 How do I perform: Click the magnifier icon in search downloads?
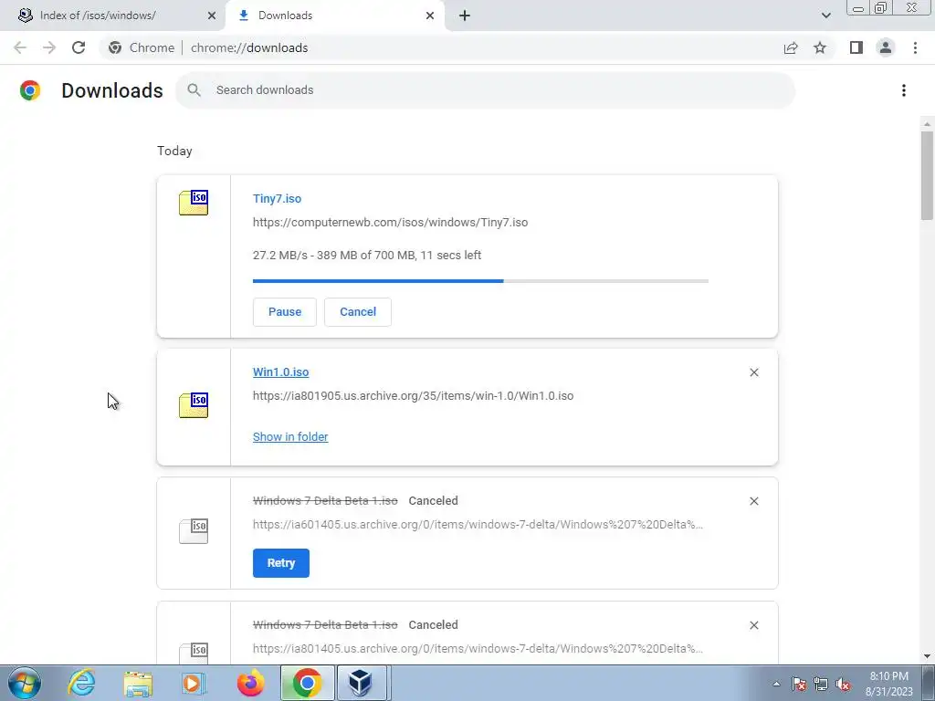point(194,90)
